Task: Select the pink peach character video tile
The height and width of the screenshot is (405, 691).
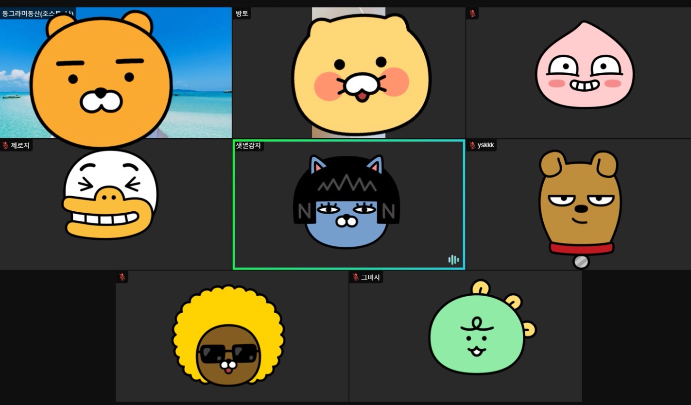Action: tap(579, 72)
